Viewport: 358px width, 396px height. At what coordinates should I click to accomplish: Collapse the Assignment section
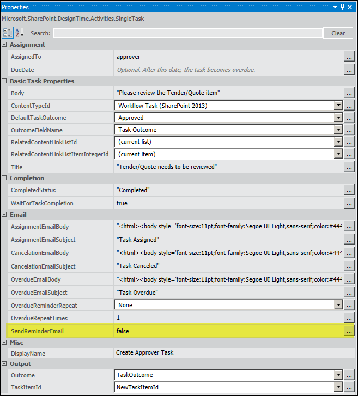[x=4, y=45]
